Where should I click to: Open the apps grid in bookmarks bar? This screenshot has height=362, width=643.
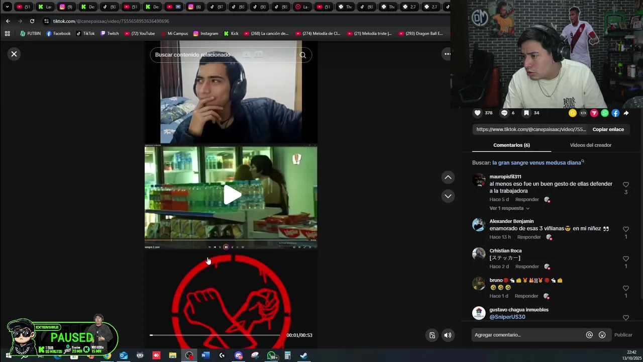click(7, 34)
